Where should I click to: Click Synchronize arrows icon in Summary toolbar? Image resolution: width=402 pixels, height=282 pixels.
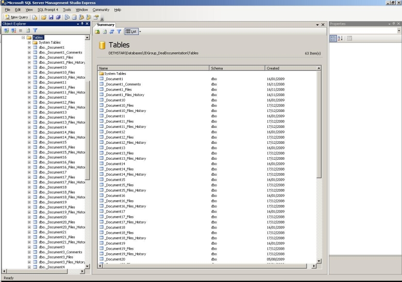(112, 32)
